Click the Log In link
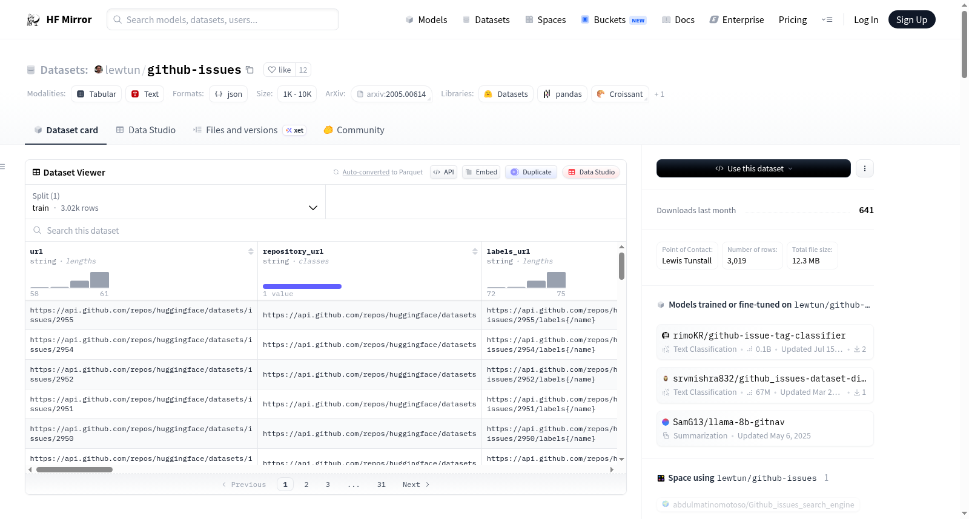 866,20
